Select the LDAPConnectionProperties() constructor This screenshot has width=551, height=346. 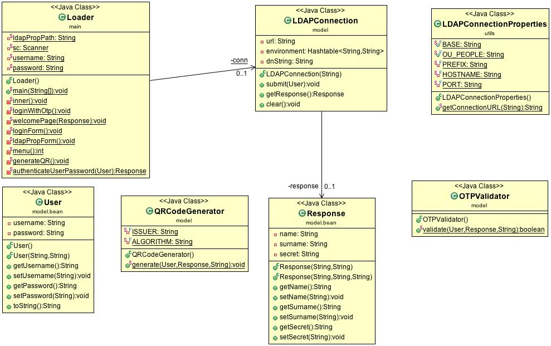coord(487,98)
